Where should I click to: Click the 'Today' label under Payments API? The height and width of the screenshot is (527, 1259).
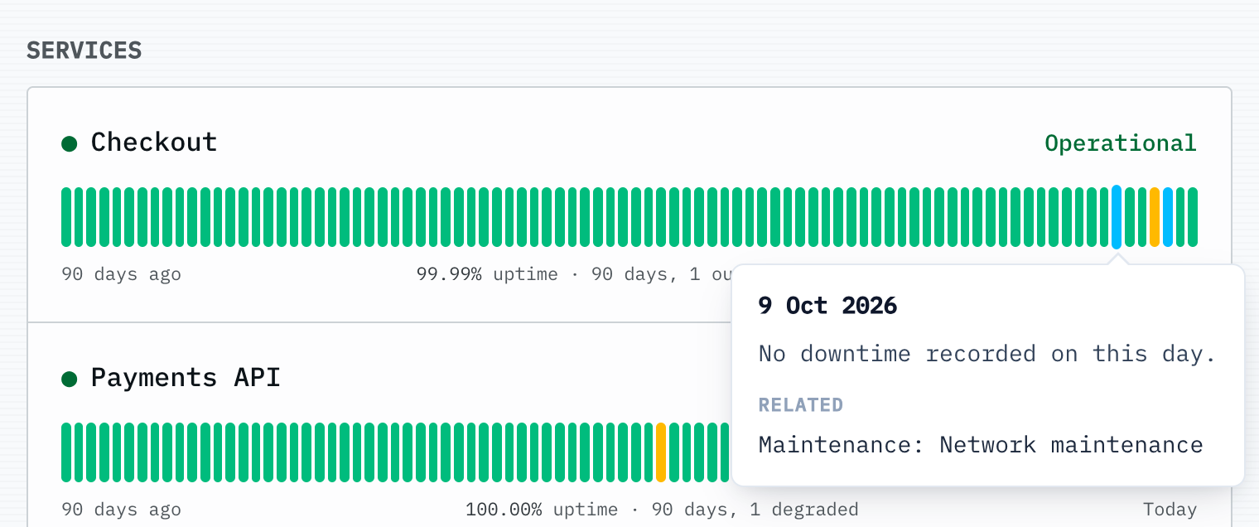click(1170, 509)
